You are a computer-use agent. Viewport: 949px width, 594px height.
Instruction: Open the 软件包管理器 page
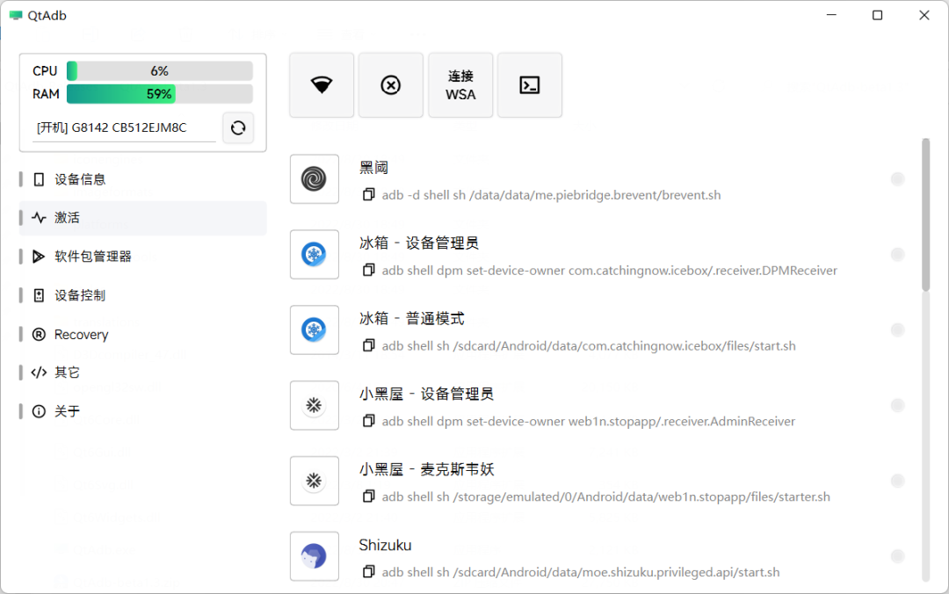(x=143, y=256)
